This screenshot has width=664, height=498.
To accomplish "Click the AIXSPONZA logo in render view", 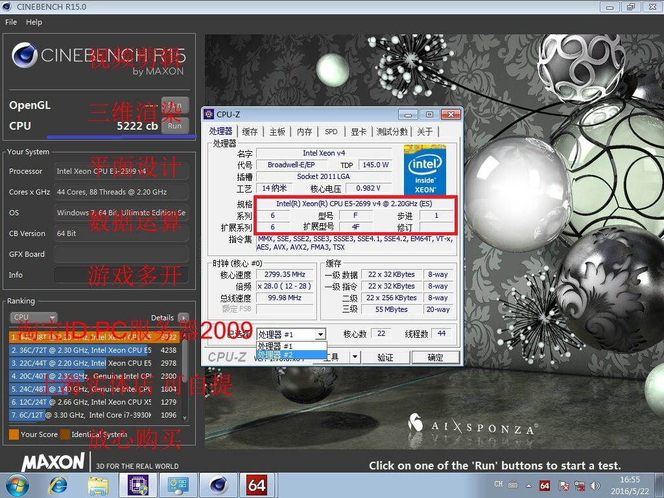I will (x=473, y=425).
